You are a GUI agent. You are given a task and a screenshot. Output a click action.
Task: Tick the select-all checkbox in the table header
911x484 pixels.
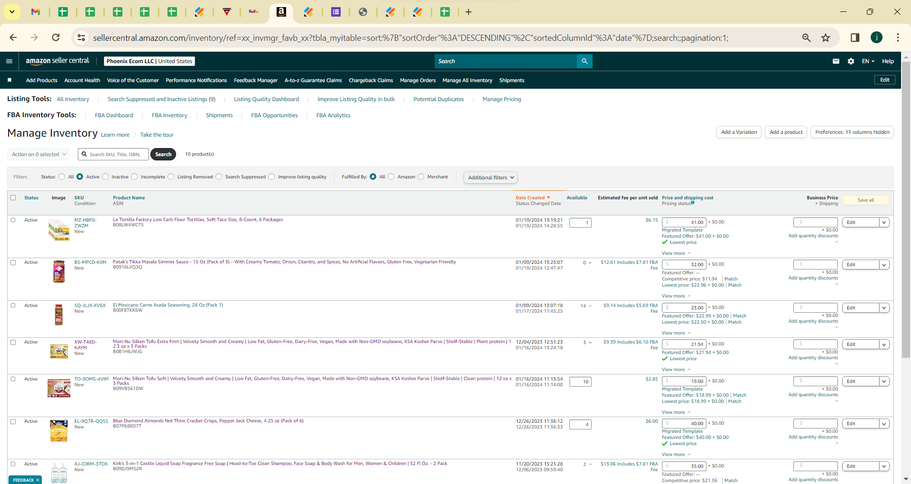click(13, 198)
